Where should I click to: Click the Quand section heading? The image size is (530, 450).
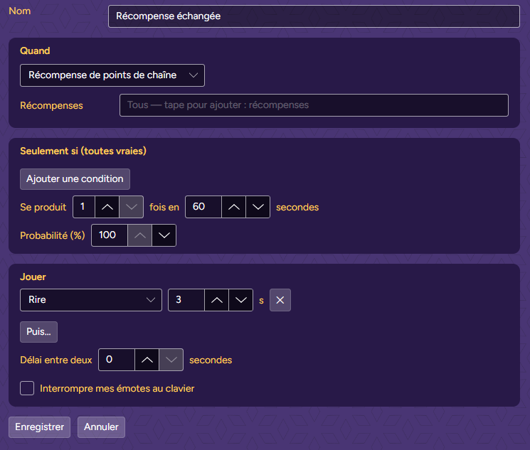pyautogui.click(x=35, y=51)
